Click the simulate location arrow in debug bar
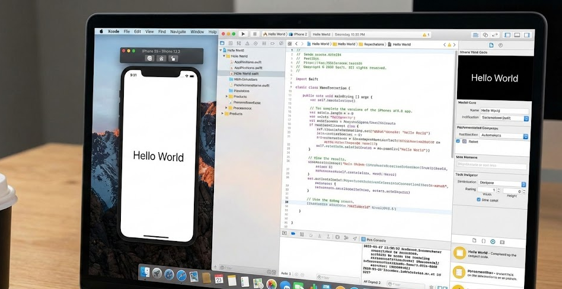This screenshot has width=562, height=289. pos(355,238)
